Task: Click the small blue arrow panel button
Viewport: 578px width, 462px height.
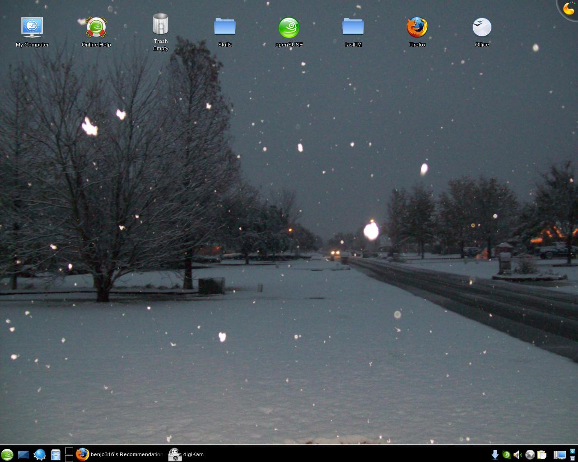Action: coord(573,451)
